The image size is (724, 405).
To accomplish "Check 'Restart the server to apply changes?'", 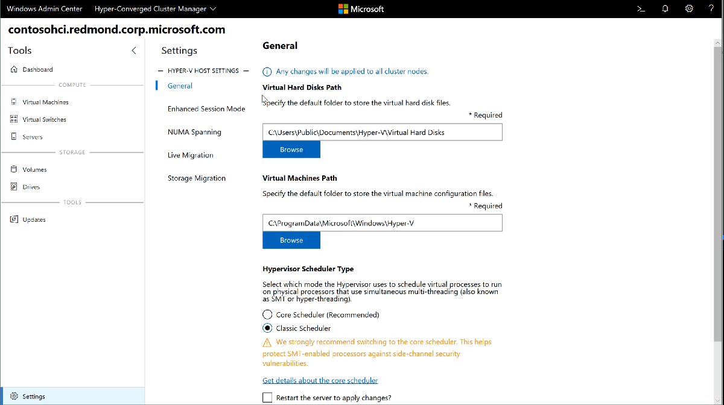I will pos(266,397).
